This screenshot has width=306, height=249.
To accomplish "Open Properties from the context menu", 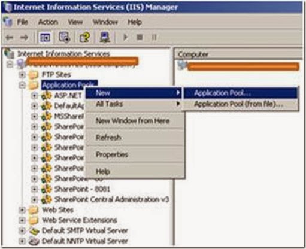I will point(134,154).
